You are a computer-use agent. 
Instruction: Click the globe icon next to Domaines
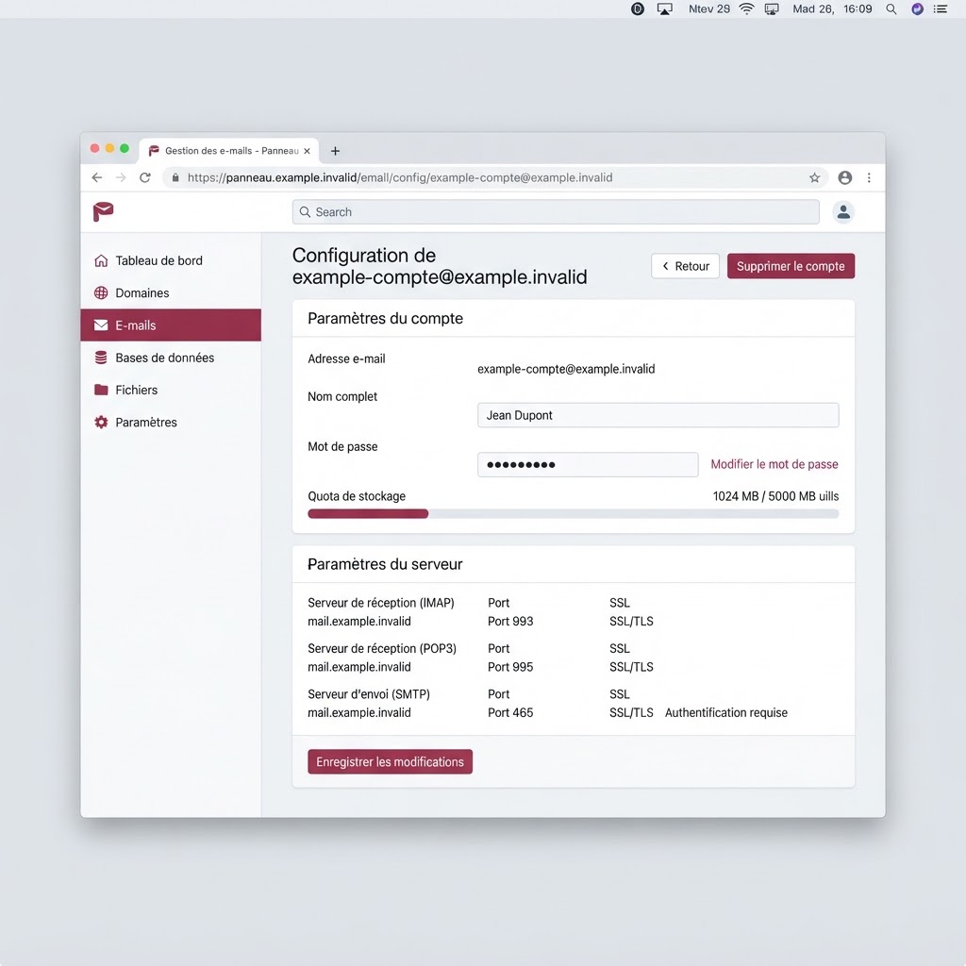pos(101,292)
